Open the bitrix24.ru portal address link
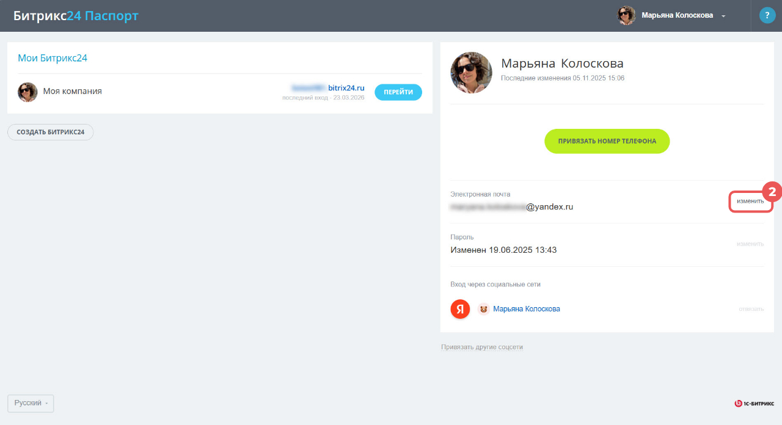 coord(327,88)
